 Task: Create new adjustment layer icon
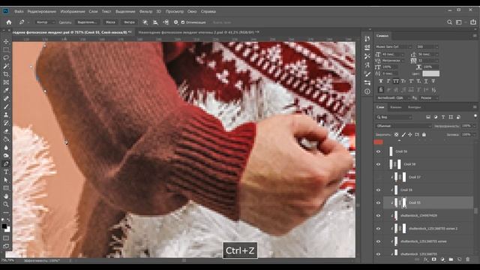pyautogui.click(x=442, y=259)
